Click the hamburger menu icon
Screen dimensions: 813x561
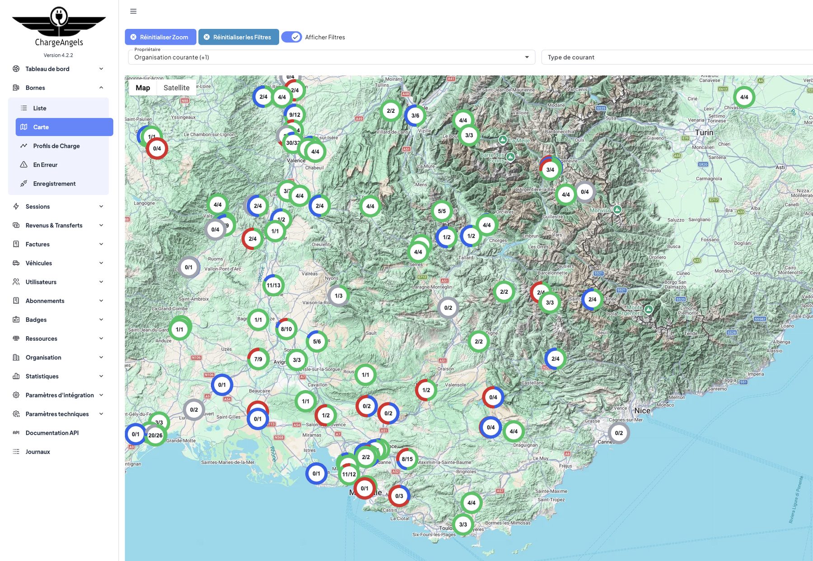click(133, 11)
